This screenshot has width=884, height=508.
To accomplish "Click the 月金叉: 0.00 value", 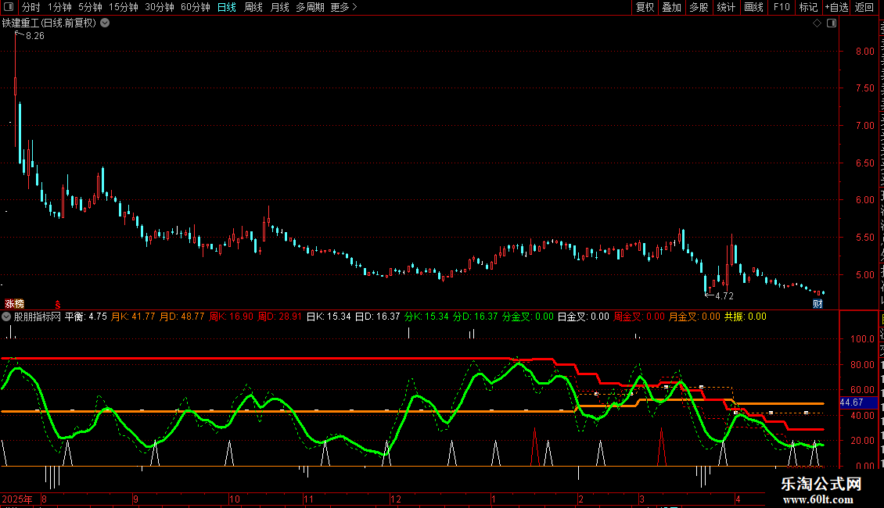I will point(695,317).
